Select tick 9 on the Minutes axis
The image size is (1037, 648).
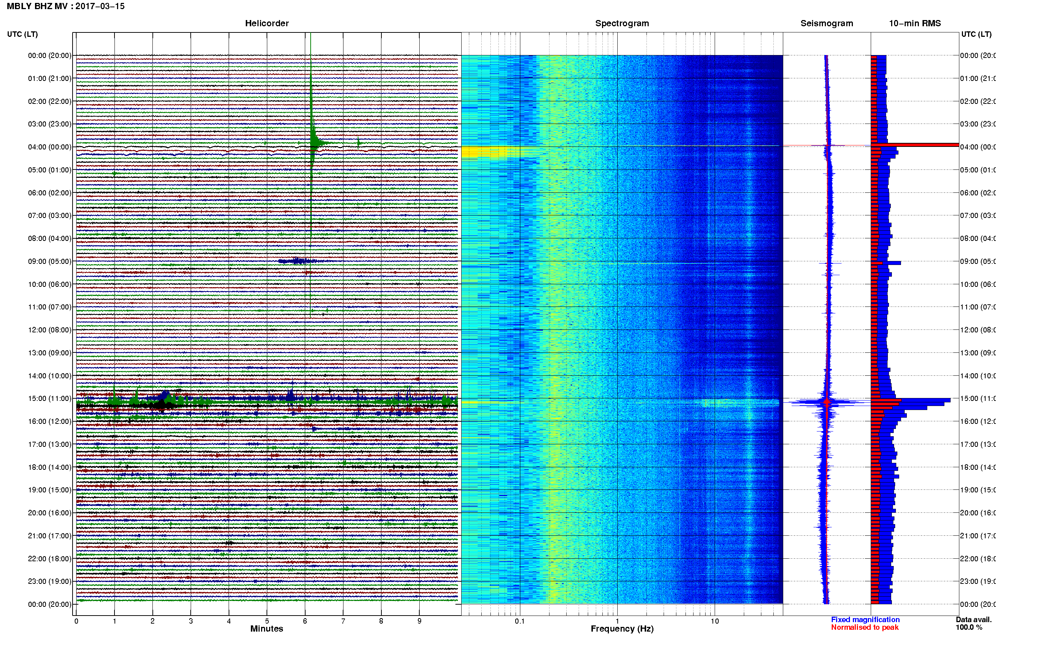419,621
